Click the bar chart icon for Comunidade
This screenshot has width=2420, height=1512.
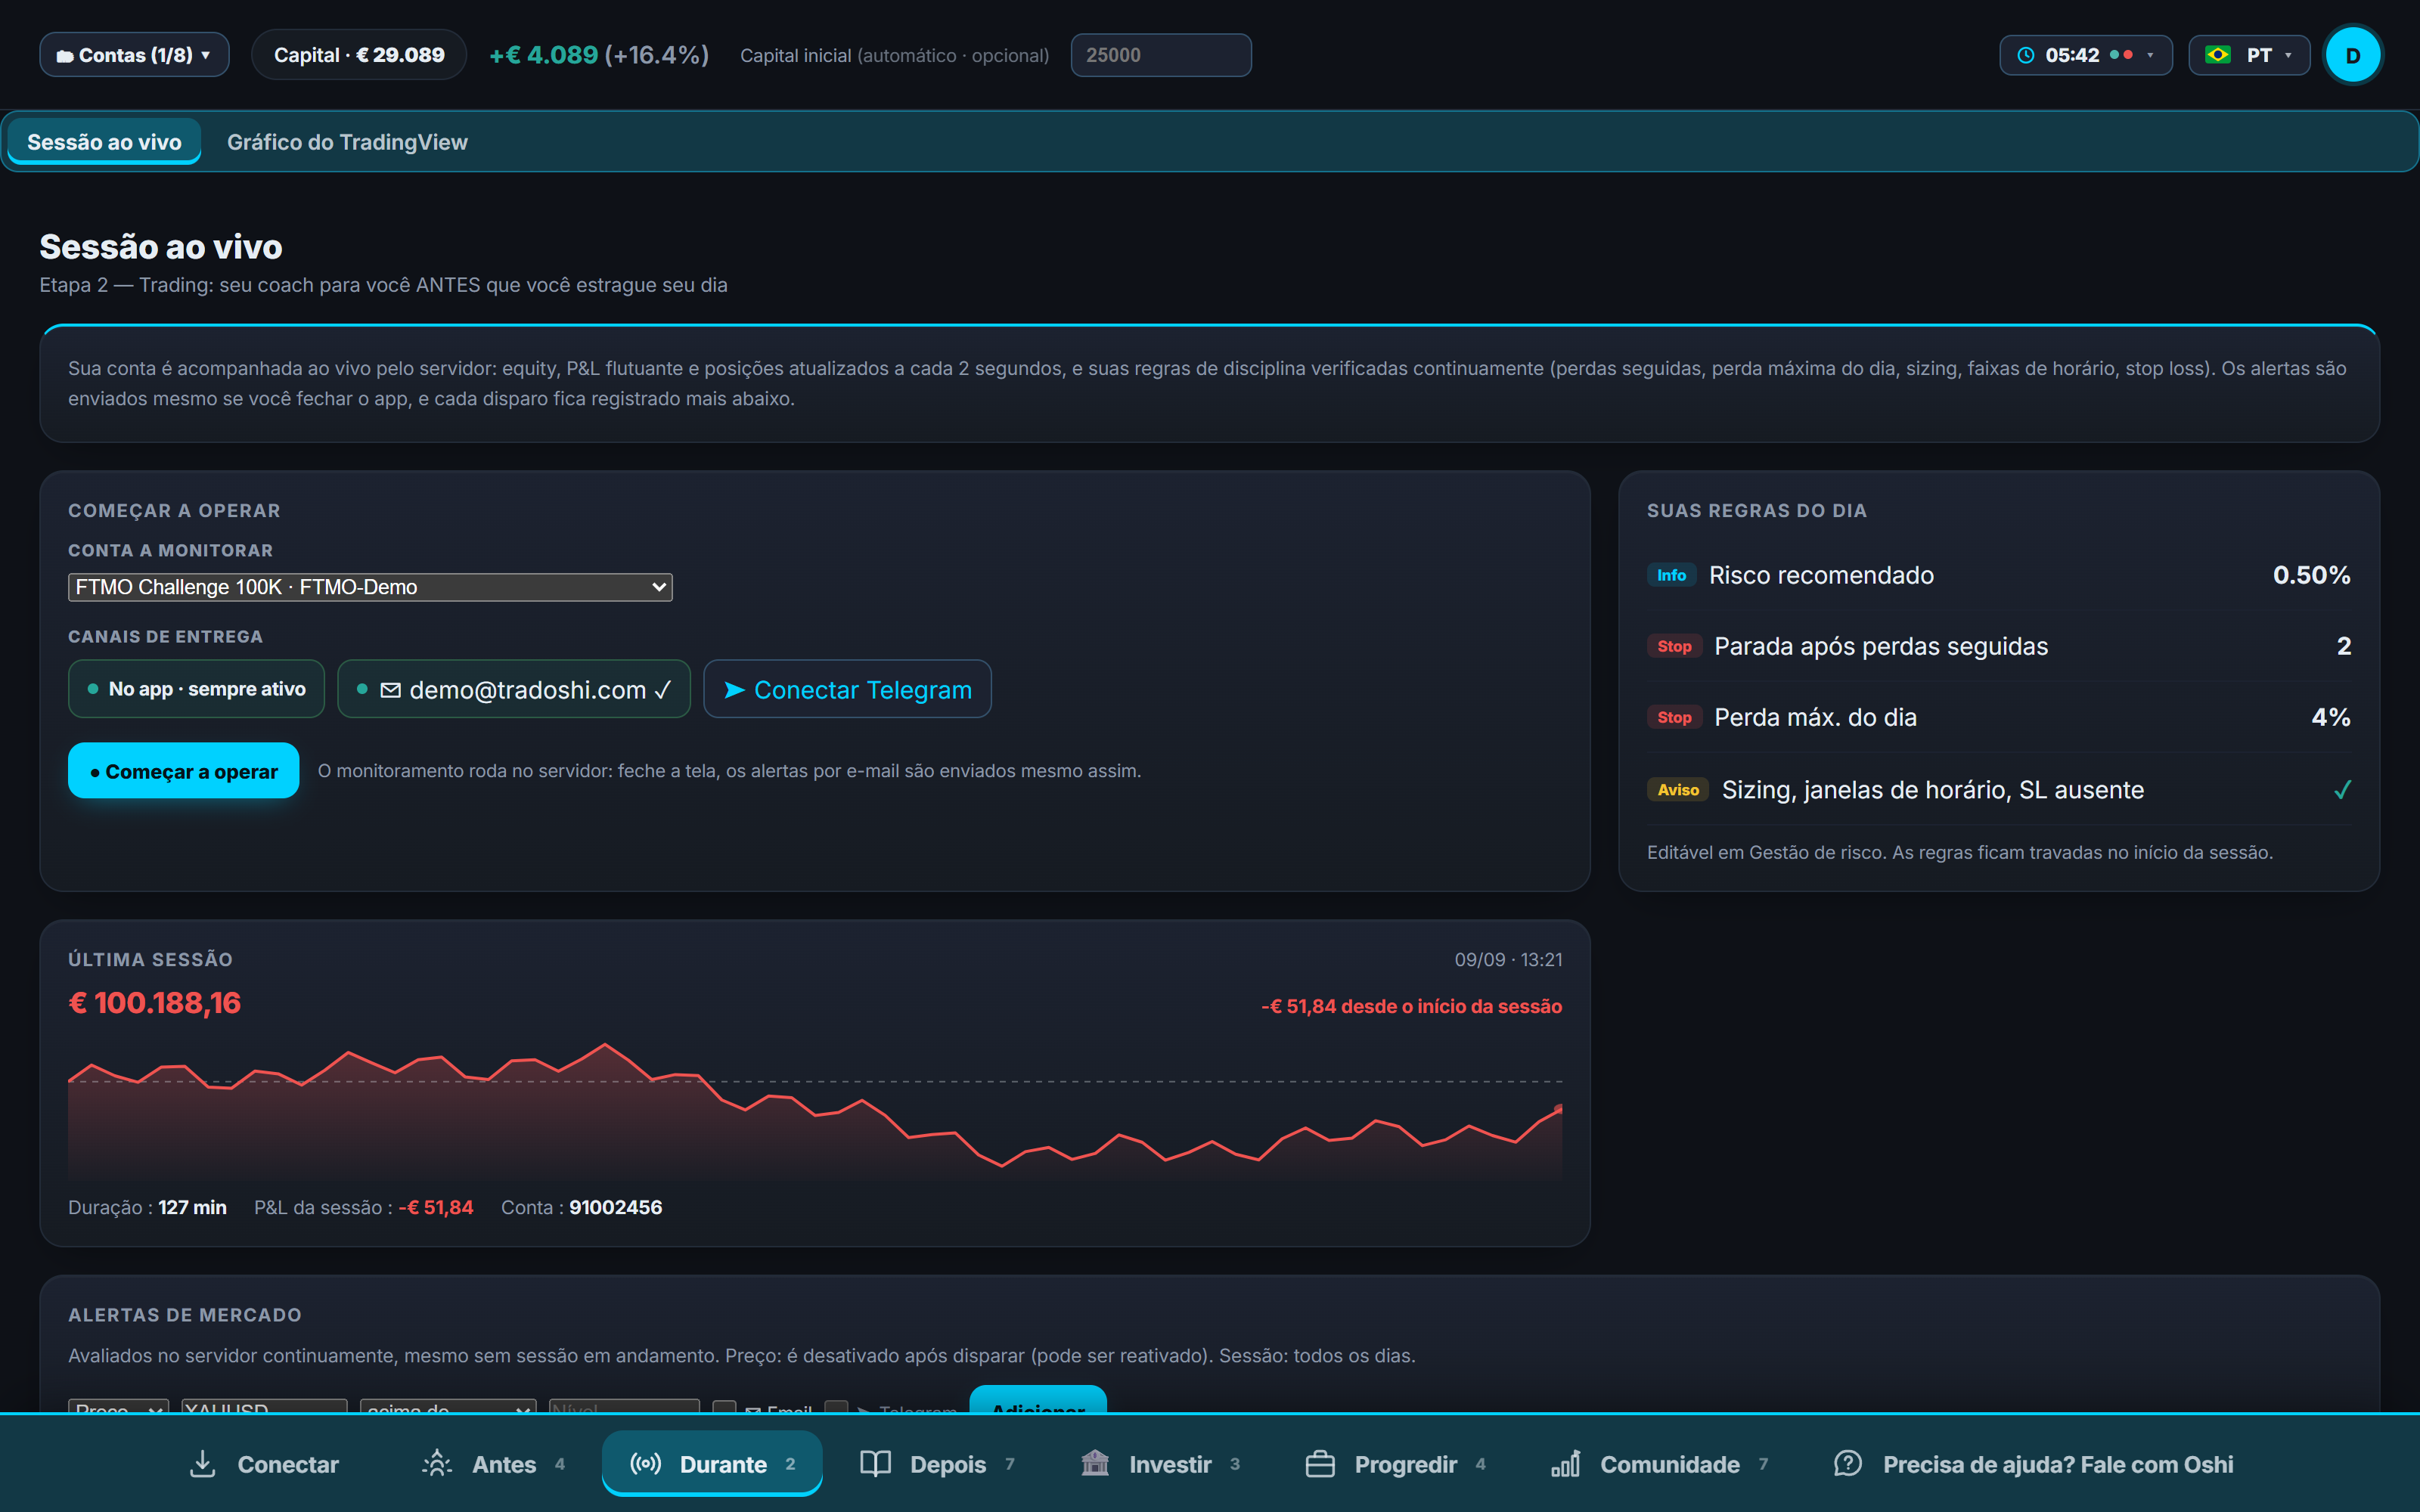coord(1565,1464)
